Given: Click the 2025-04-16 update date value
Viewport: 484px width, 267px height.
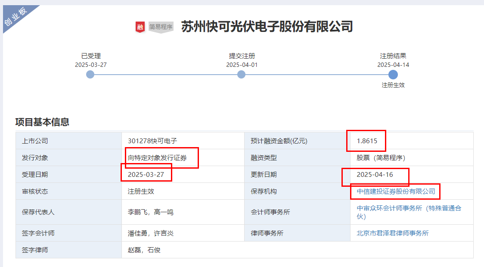Looking at the screenshot, I should point(375,174).
